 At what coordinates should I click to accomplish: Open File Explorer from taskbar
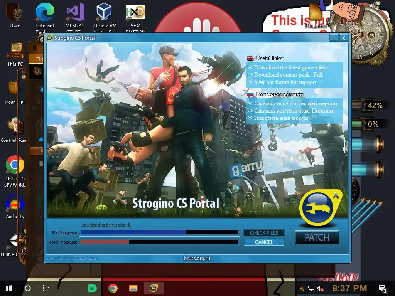pyautogui.click(x=133, y=288)
